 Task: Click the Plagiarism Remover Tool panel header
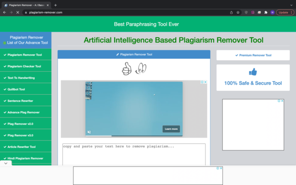134,55
